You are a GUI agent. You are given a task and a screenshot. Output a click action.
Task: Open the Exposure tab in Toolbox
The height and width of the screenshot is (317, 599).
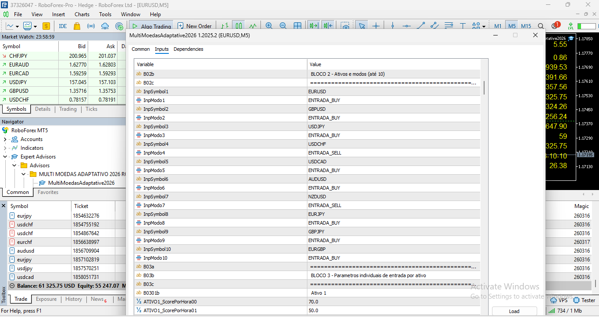click(x=46, y=299)
